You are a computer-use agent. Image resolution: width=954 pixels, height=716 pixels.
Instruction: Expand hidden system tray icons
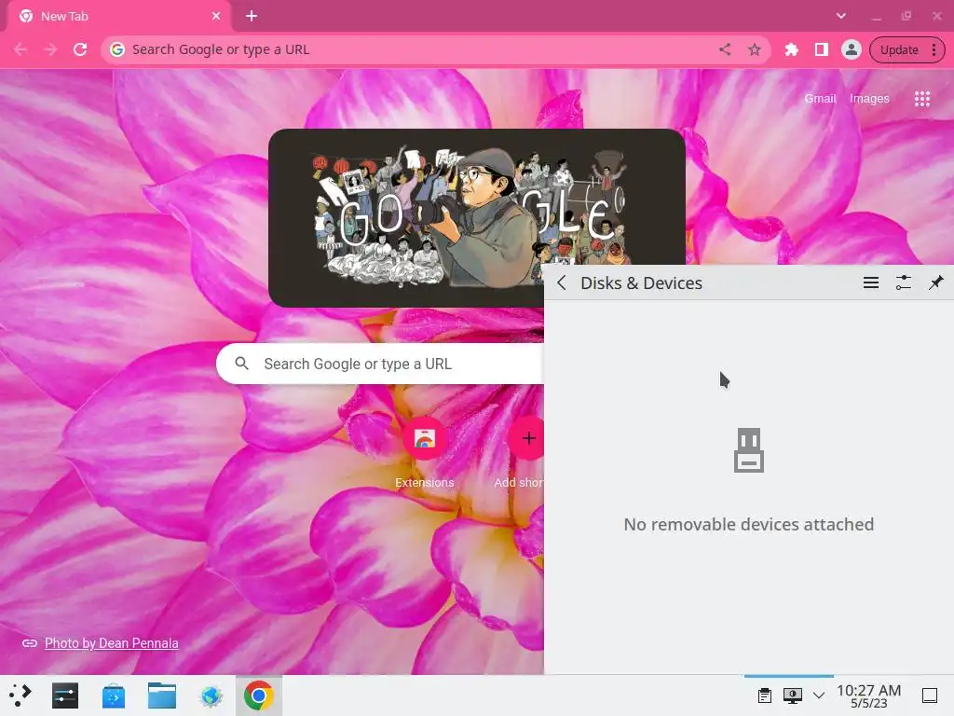(819, 695)
